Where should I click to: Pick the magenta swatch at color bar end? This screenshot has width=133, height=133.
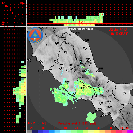[x=130, y=132]
